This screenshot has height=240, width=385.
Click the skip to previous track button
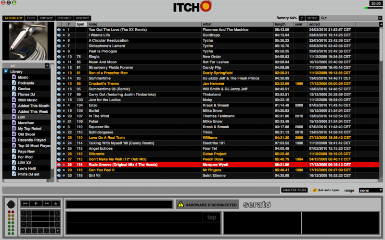click(26, 203)
